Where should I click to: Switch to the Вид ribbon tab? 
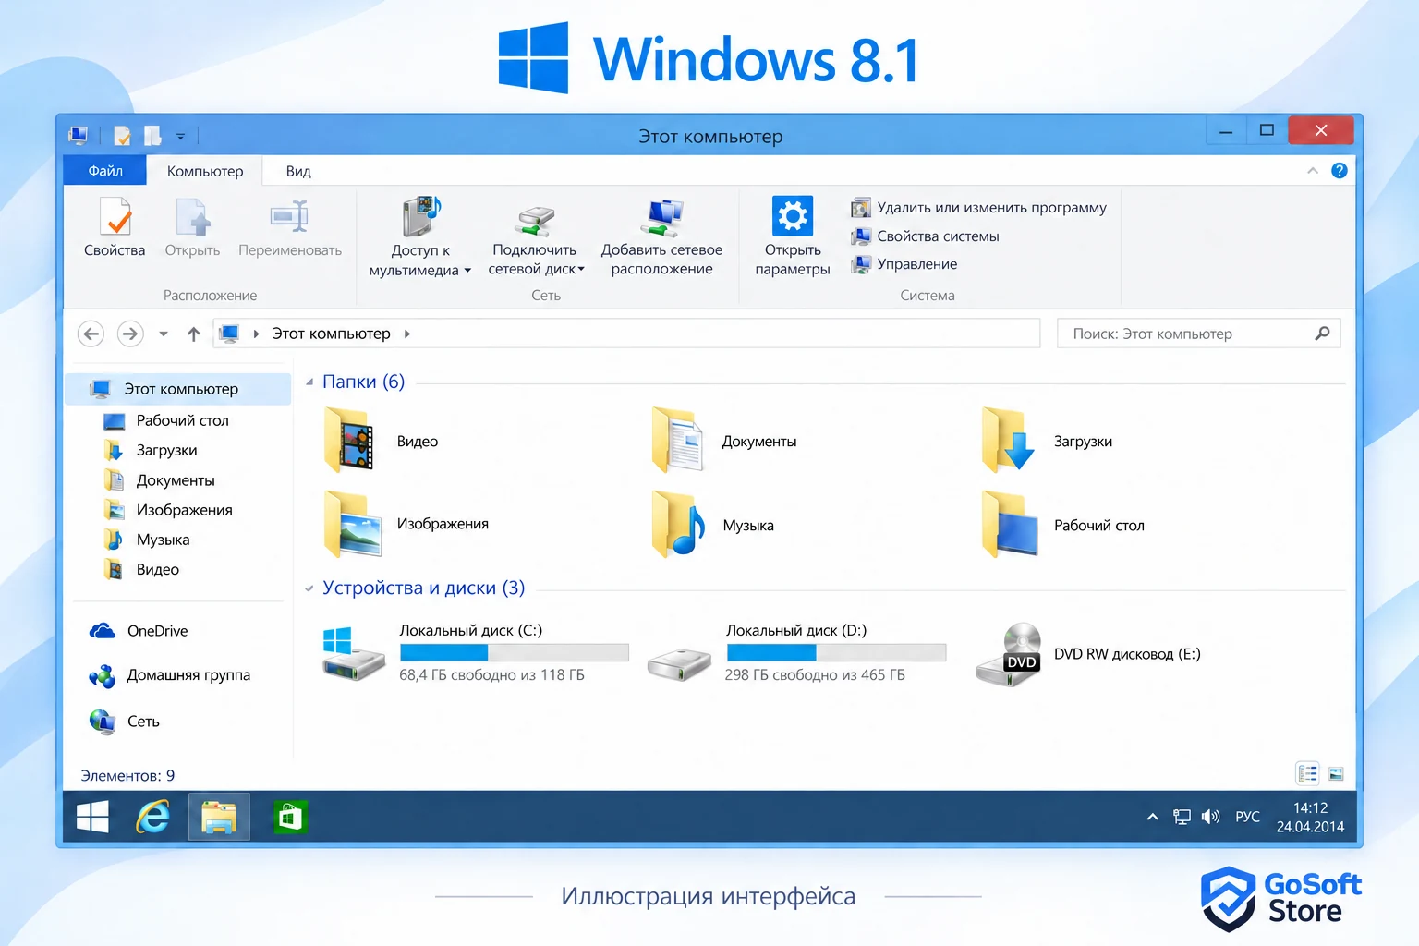(298, 171)
